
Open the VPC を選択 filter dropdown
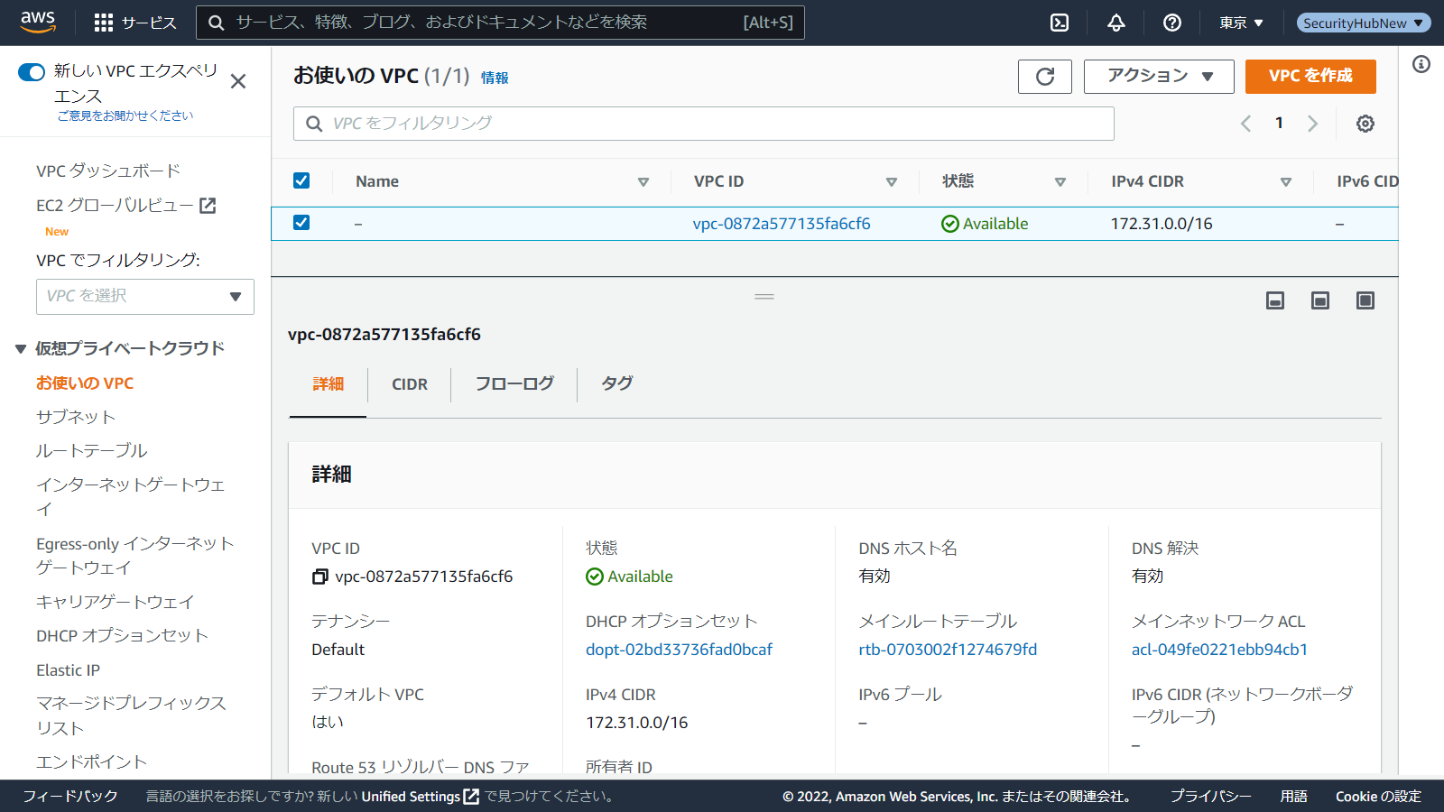(145, 297)
